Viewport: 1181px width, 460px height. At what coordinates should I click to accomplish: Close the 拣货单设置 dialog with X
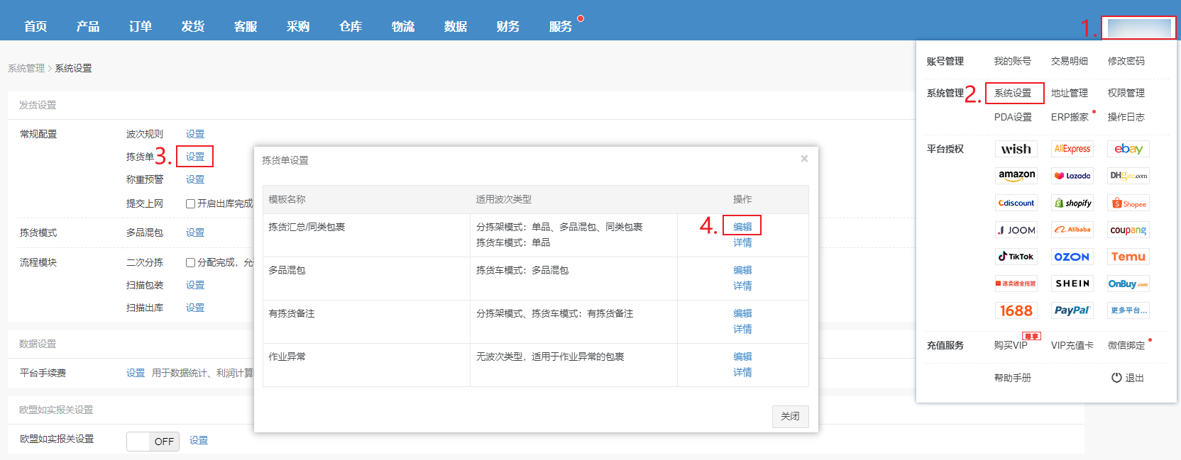[804, 159]
